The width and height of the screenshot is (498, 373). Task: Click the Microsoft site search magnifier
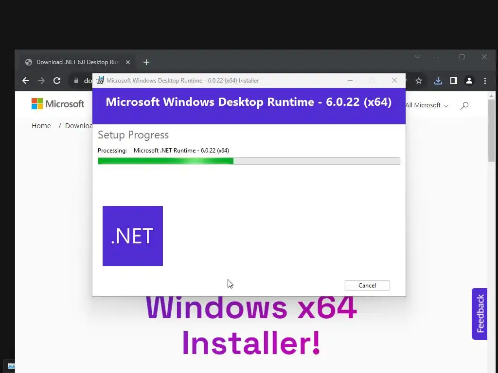(x=464, y=105)
